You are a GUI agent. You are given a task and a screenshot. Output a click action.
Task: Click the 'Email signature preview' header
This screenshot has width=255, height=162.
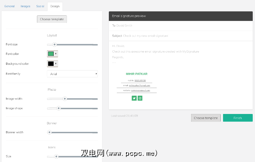[x=181, y=16]
